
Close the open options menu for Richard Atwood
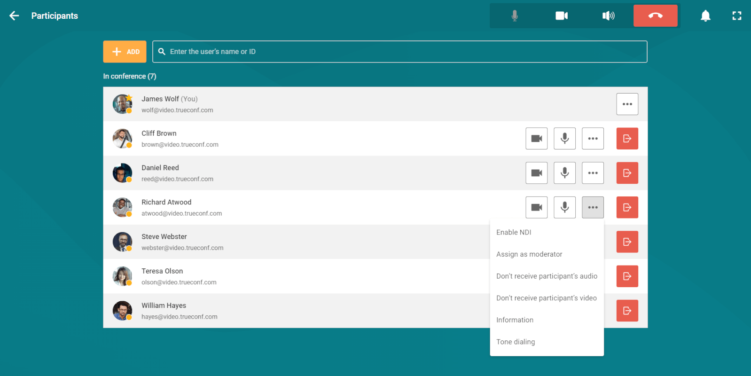click(593, 207)
